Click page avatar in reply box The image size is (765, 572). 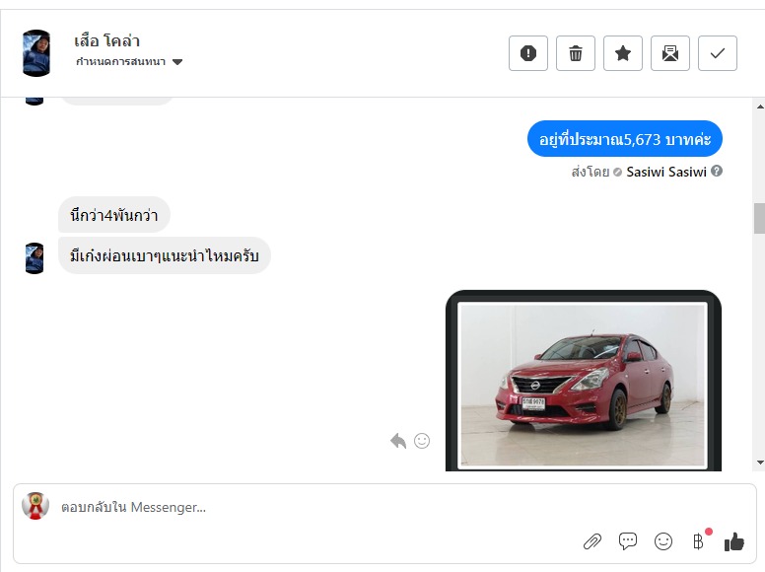click(x=35, y=506)
